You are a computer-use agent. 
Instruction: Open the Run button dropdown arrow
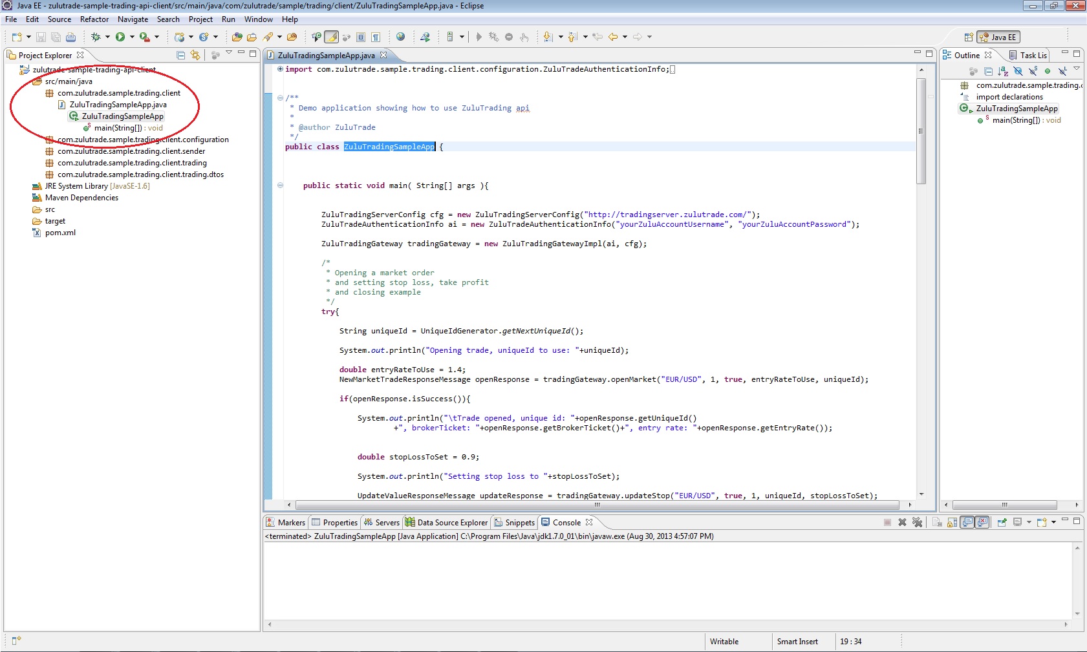132,37
